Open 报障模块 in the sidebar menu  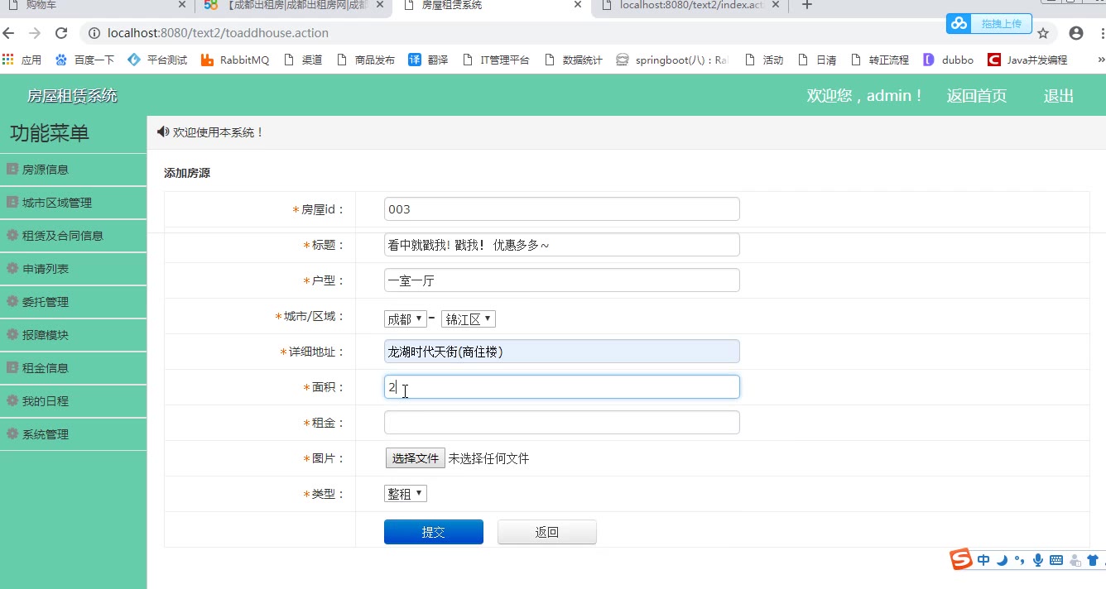73,335
